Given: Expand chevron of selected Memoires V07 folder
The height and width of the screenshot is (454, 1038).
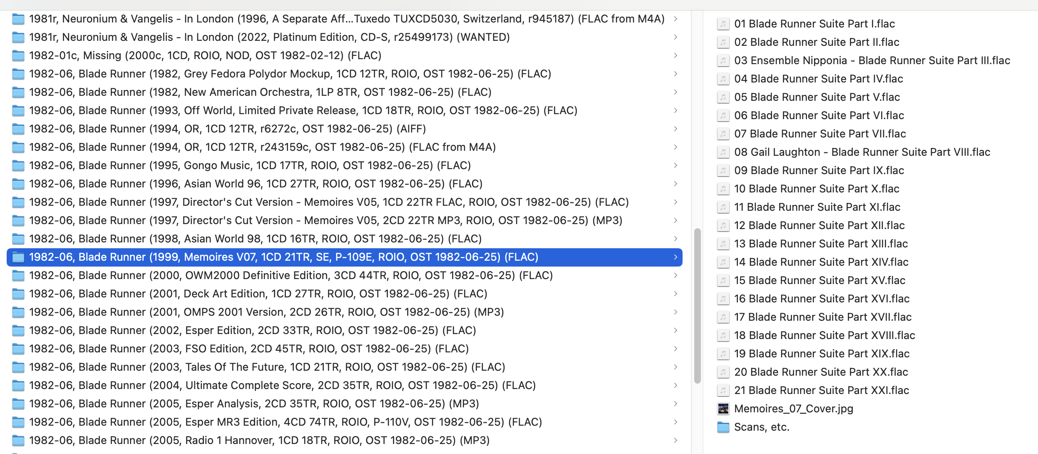Looking at the screenshot, I should pos(675,257).
